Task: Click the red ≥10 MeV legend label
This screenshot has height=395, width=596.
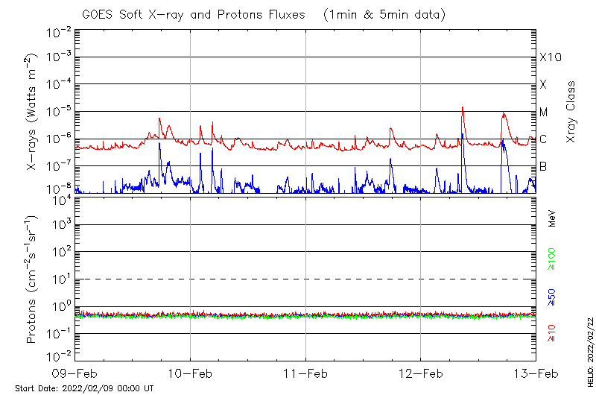Action: tap(552, 334)
